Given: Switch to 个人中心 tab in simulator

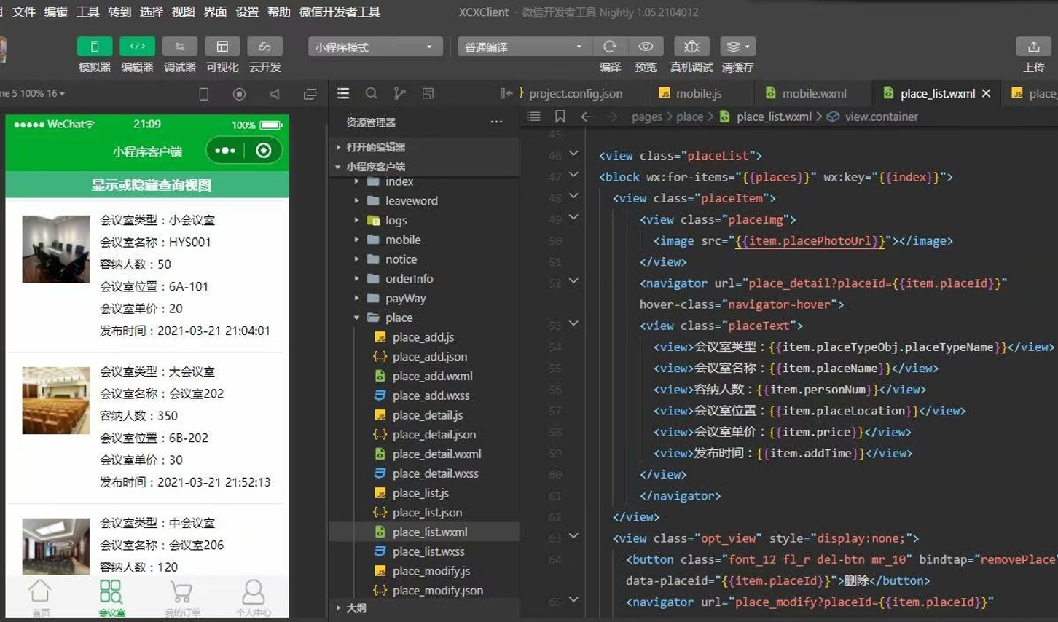Looking at the screenshot, I should click(253, 598).
